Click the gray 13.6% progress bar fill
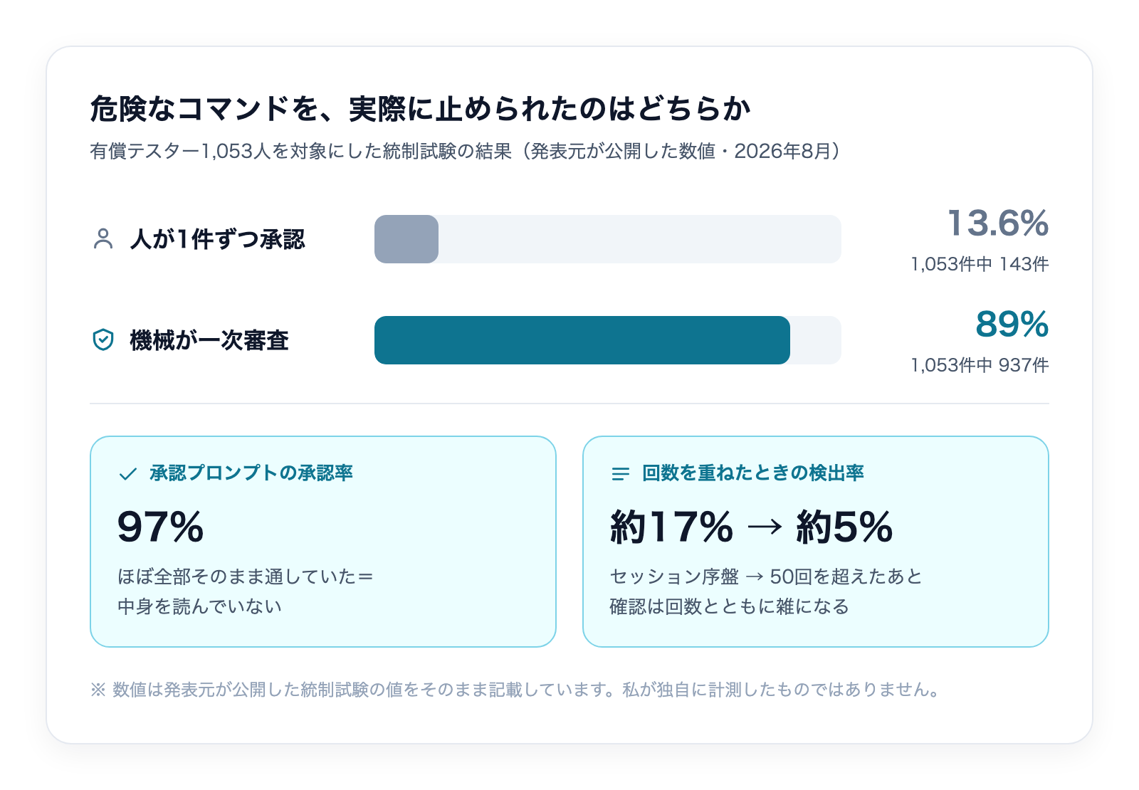1139x790 pixels. click(406, 239)
